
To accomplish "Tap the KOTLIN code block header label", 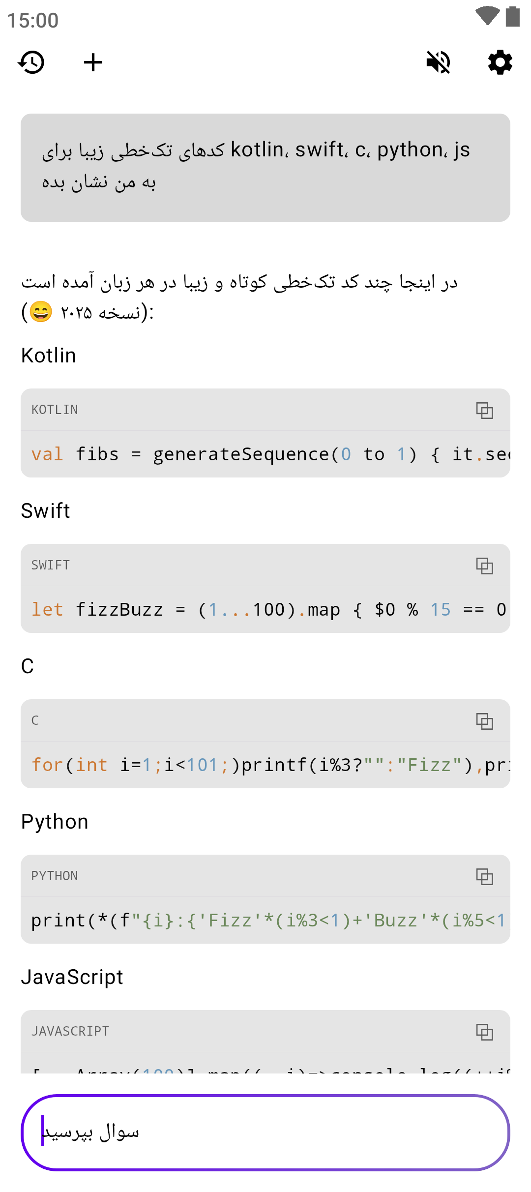I will pyautogui.click(x=55, y=410).
